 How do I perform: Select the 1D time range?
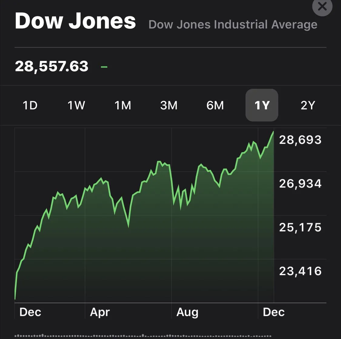click(30, 105)
